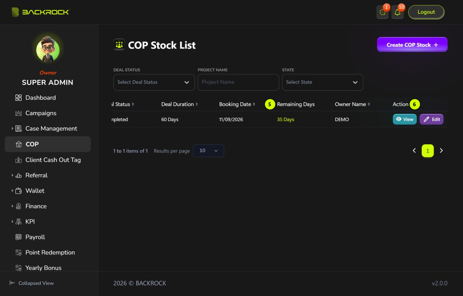
Task: Open the Results per page dropdown
Action: (208, 151)
